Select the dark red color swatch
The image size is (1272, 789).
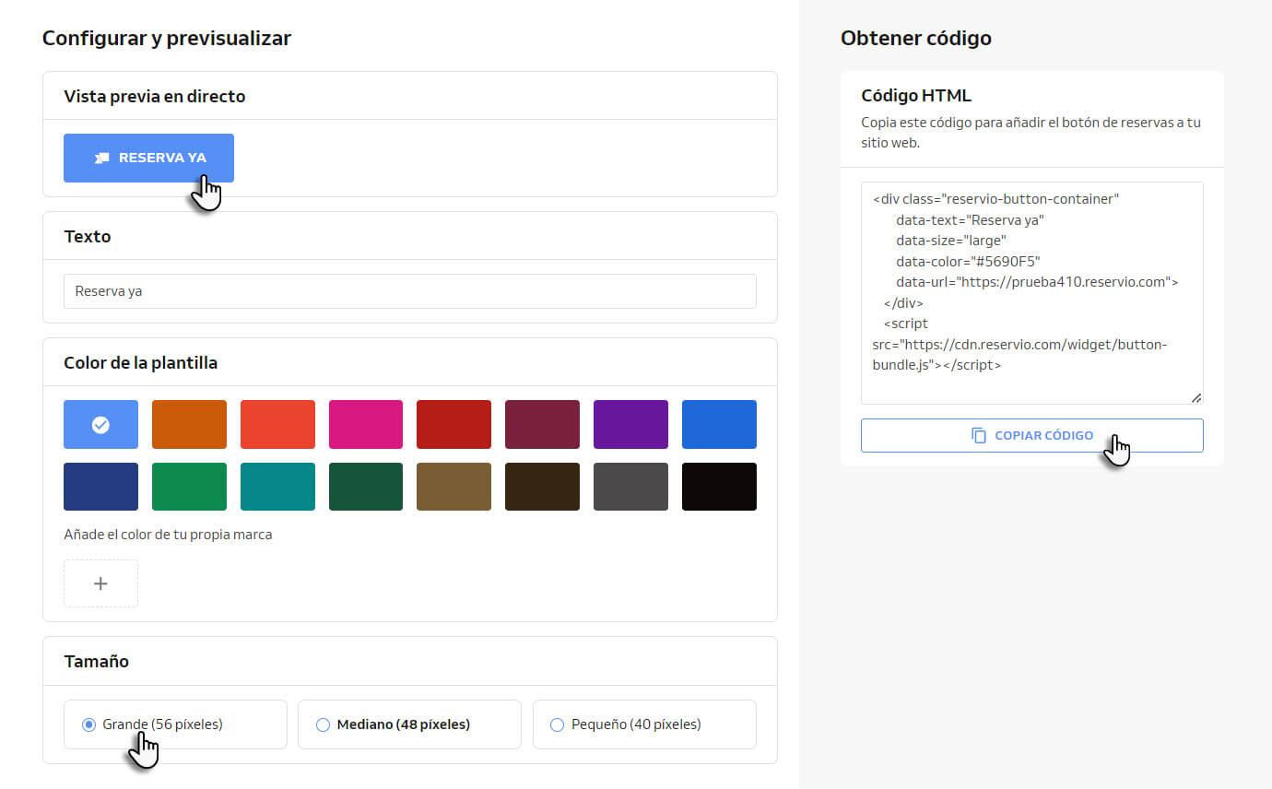point(453,424)
